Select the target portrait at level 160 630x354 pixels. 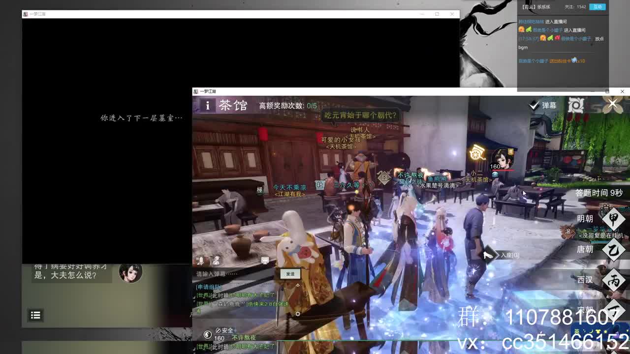pyautogui.click(x=502, y=158)
